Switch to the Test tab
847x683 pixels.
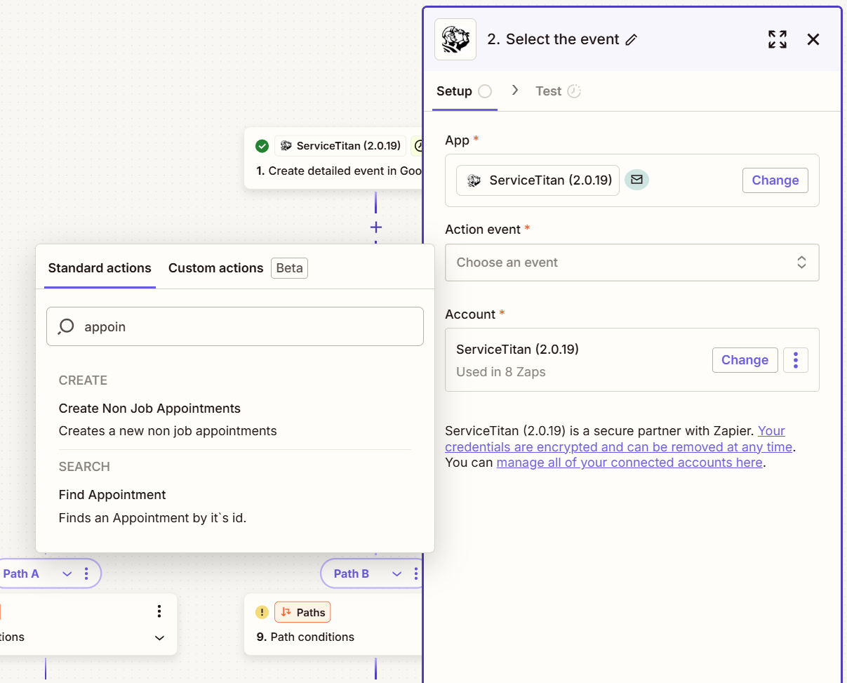point(558,91)
